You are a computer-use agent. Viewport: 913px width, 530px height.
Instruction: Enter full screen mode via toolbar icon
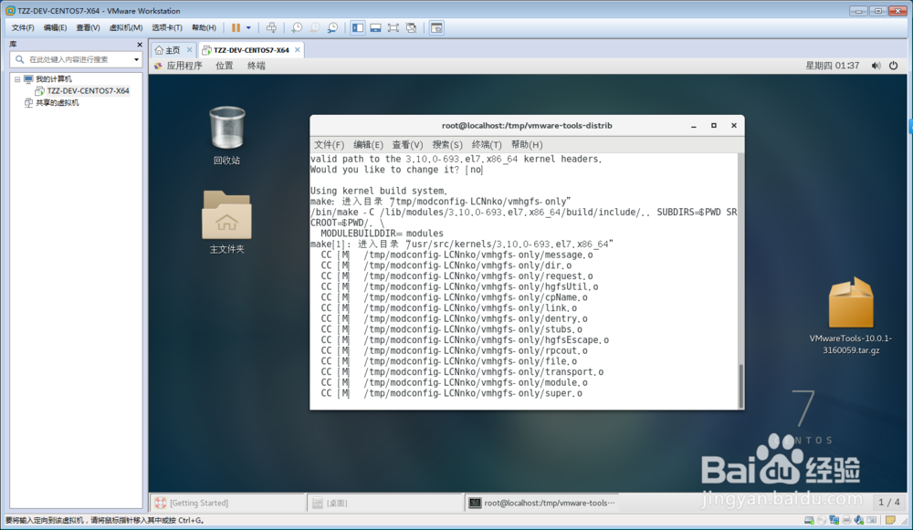pyautogui.click(x=394, y=27)
